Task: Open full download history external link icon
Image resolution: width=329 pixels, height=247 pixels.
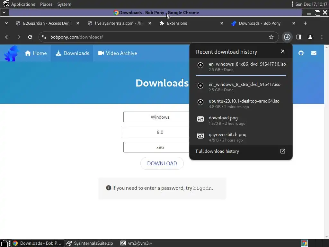Action: pos(283,151)
